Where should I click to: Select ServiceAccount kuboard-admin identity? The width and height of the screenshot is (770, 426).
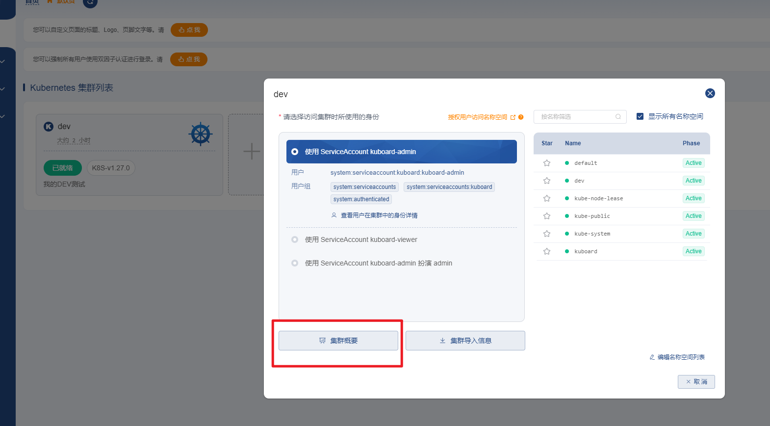(x=401, y=152)
